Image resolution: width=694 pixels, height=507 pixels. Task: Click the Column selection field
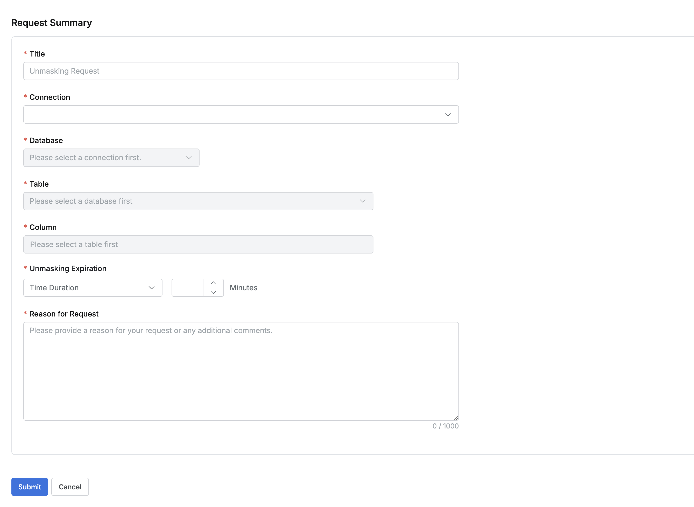198,245
